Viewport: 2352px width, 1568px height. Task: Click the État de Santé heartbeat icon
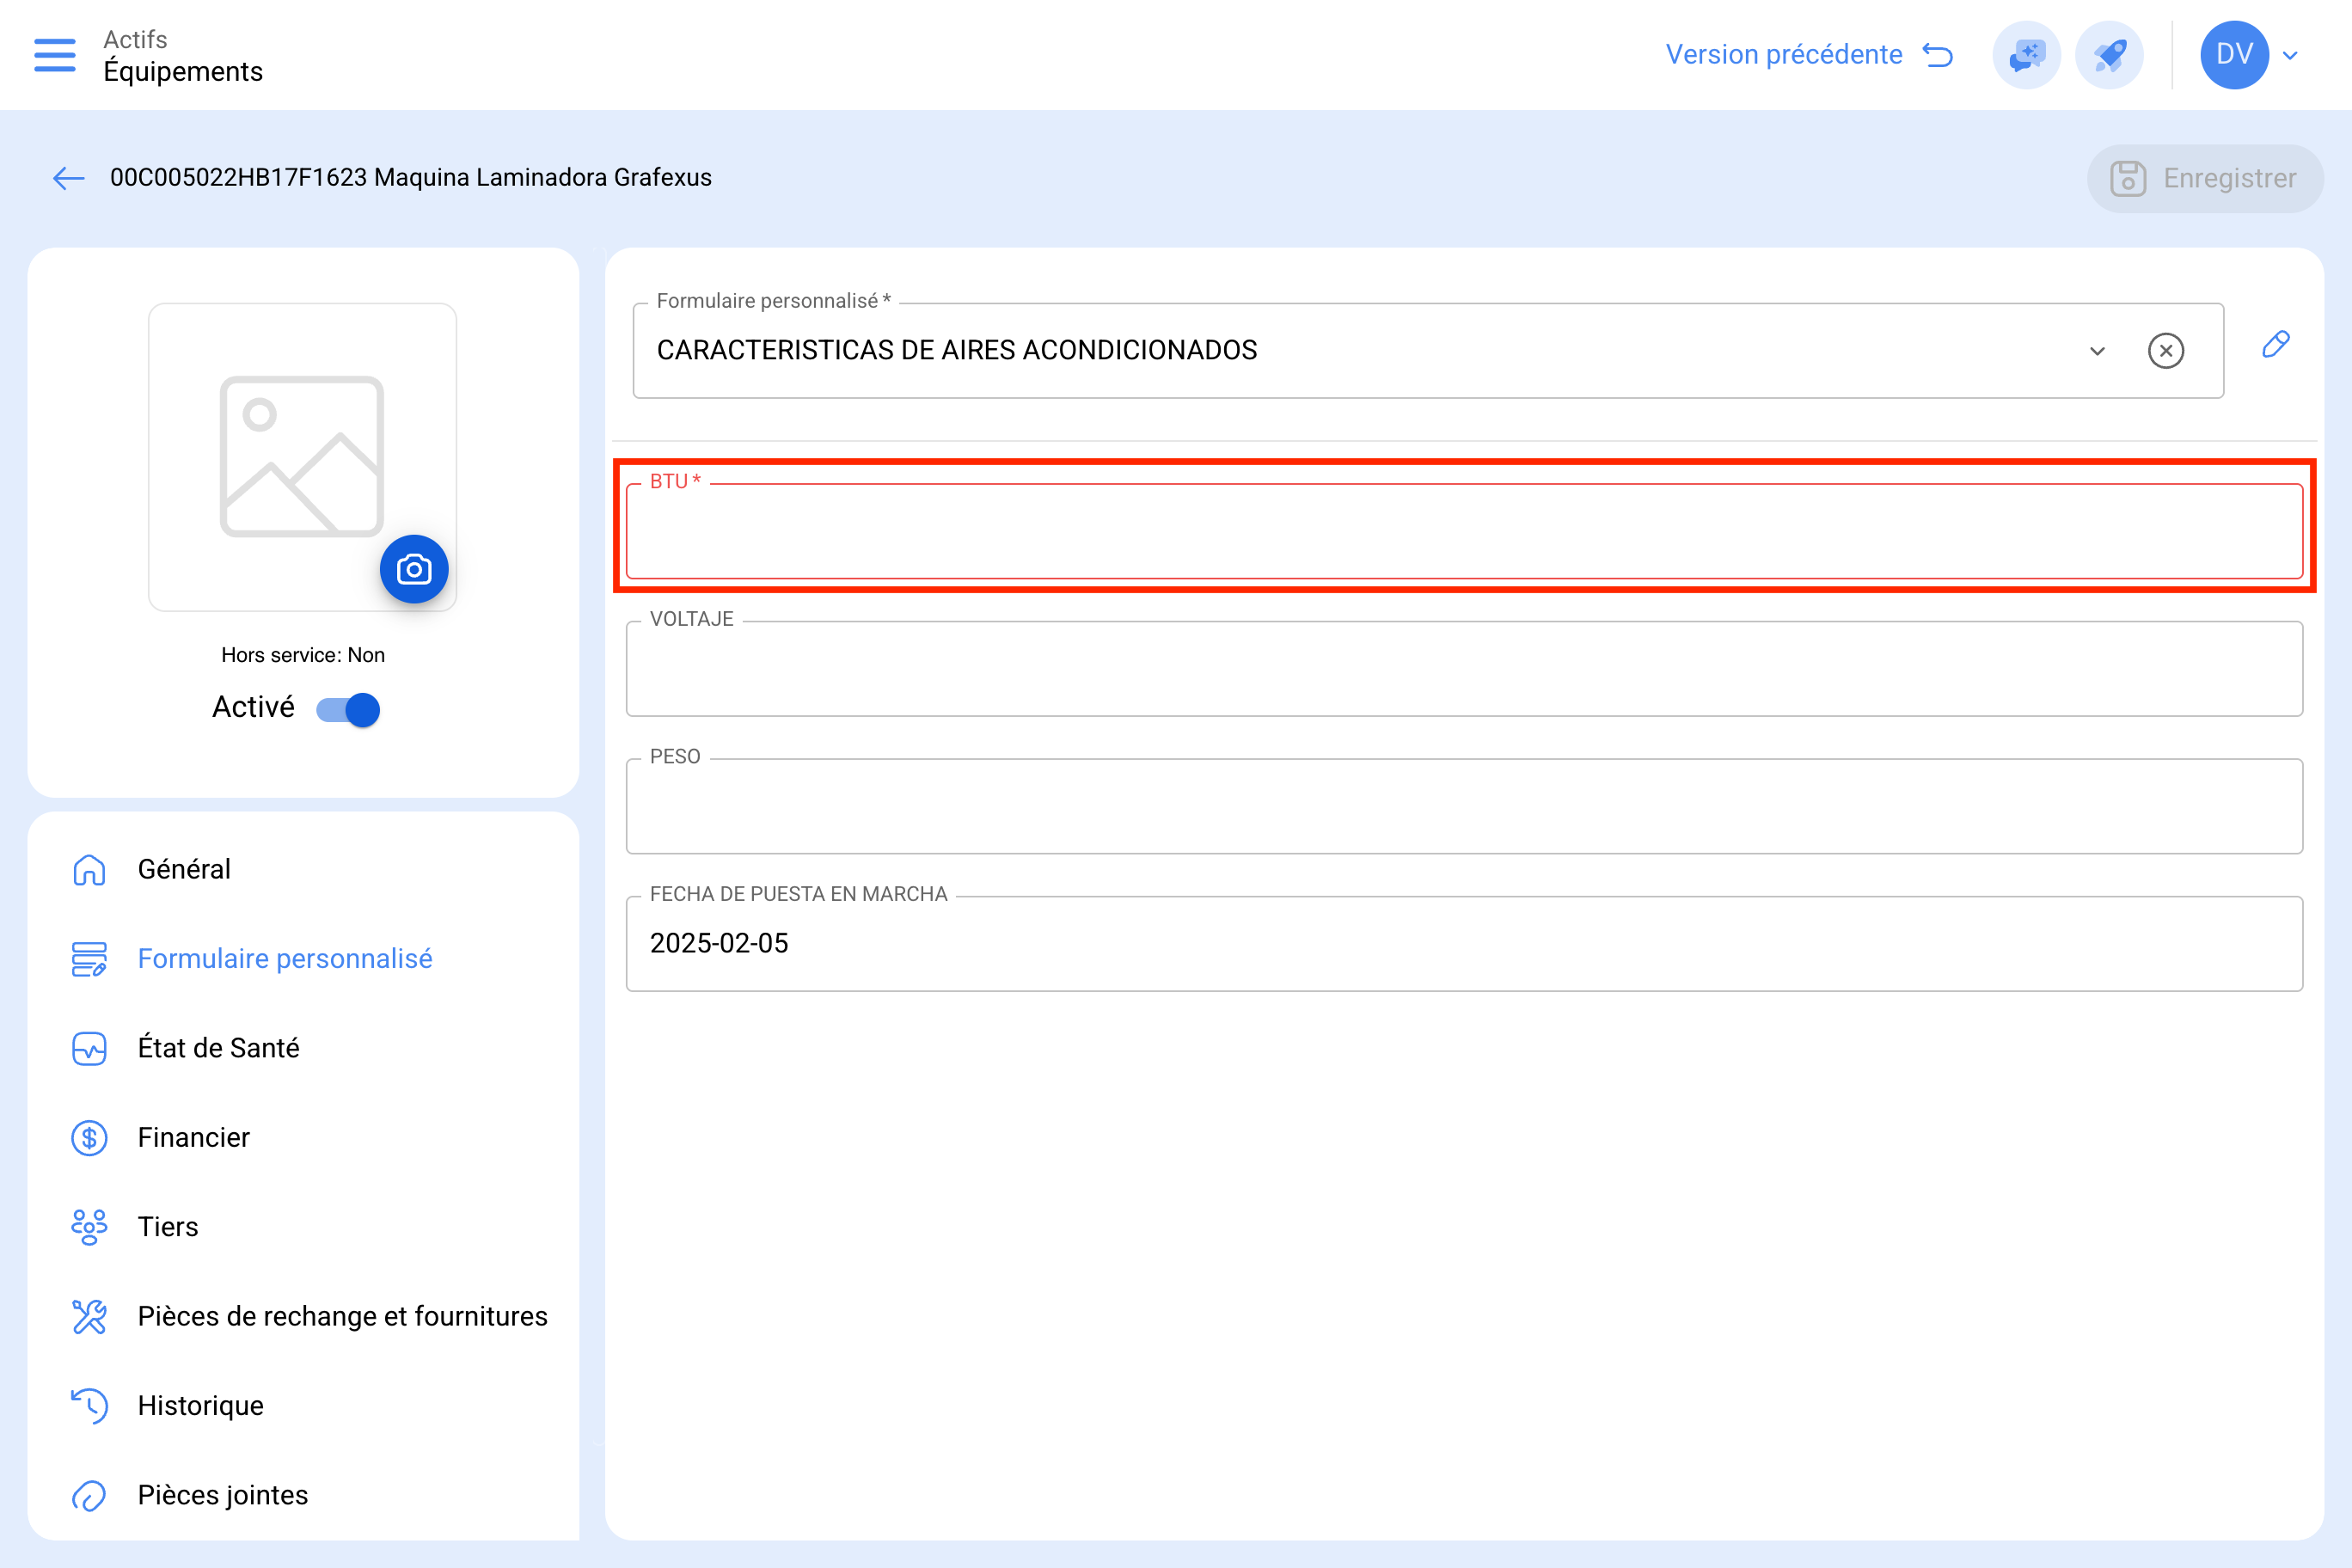89,1048
